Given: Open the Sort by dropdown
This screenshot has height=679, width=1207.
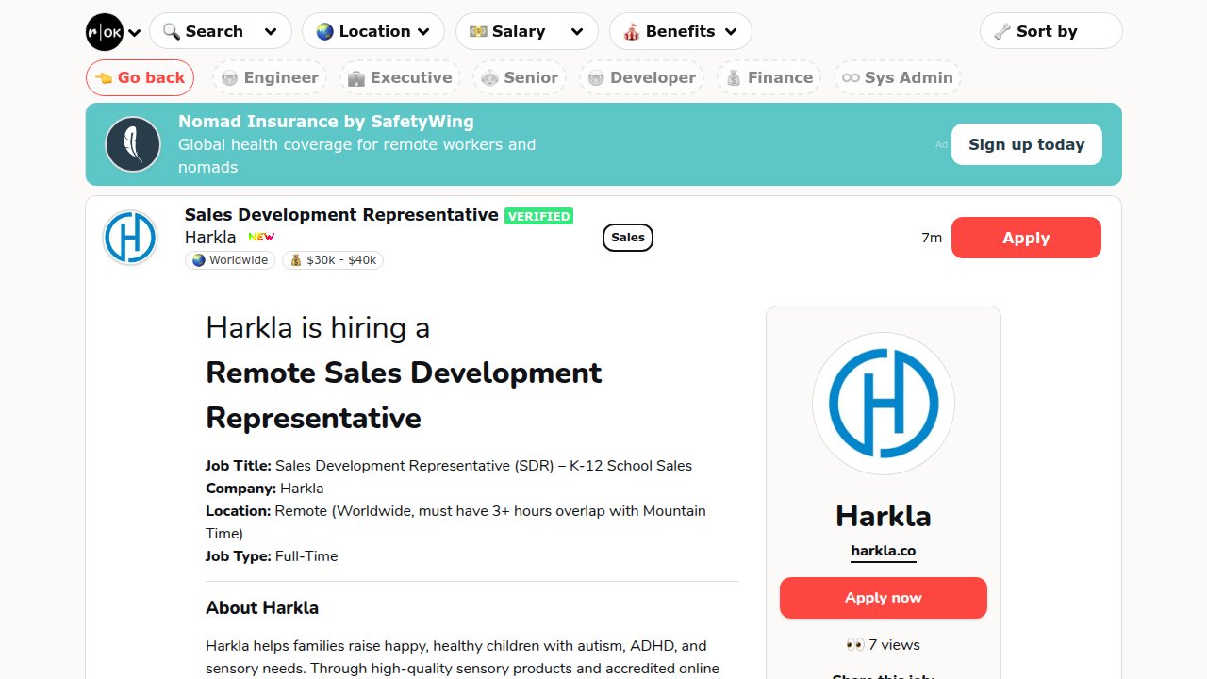Looking at the screenshot, I should pos(1051,31).
